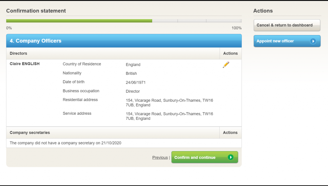Go back via the Previous link
Screen dimensions: 328x186
pos(160,158)
